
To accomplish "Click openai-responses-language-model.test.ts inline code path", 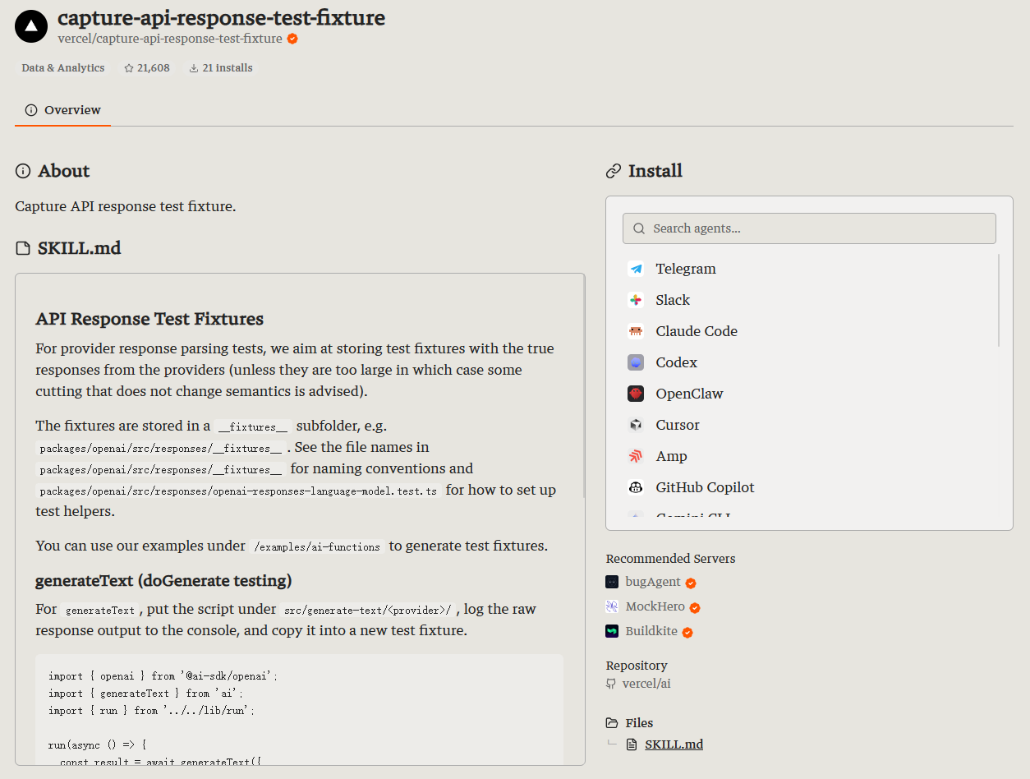I will (x=239, y=491).
